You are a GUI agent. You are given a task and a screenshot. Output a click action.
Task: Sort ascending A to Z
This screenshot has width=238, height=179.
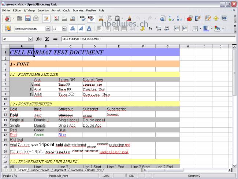pyautogui.click(x=171, y=18)
